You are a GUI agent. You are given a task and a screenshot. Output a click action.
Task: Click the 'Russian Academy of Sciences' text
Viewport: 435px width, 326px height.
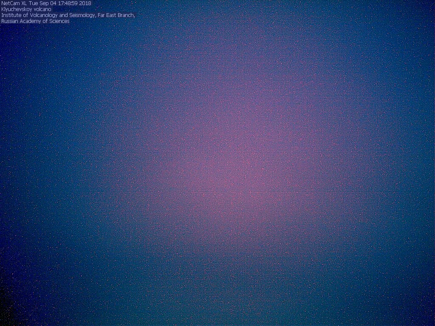point(35,21)
